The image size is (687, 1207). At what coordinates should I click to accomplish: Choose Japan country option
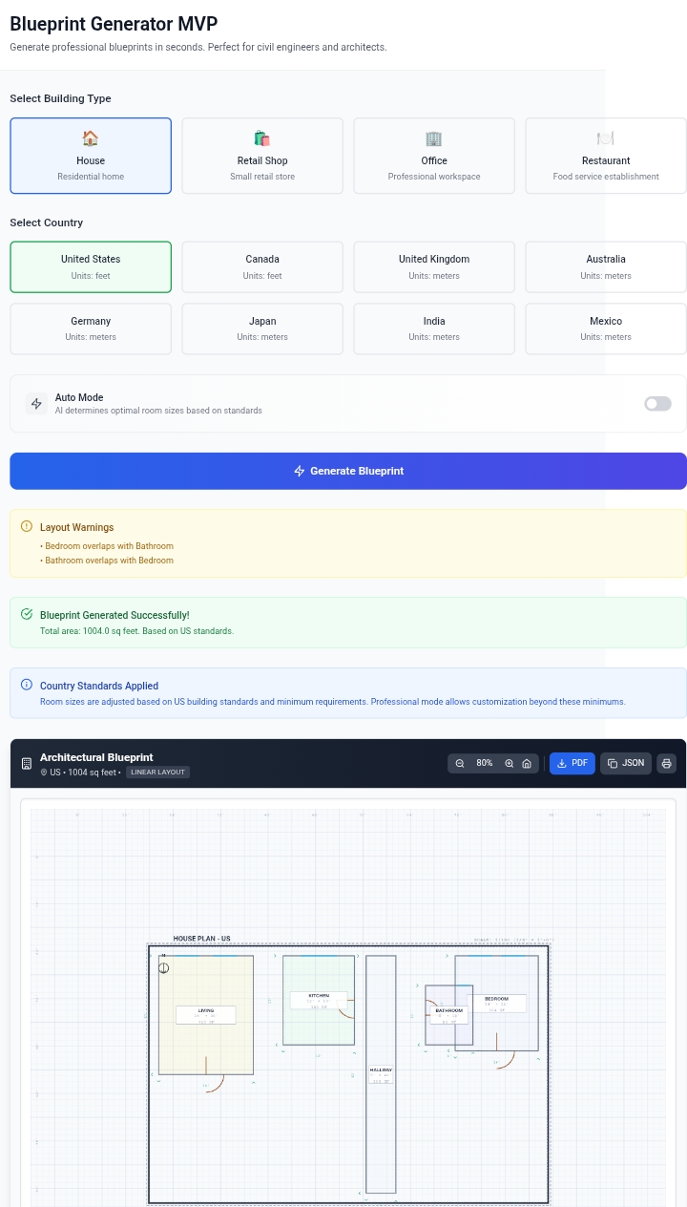pos(262,328)
